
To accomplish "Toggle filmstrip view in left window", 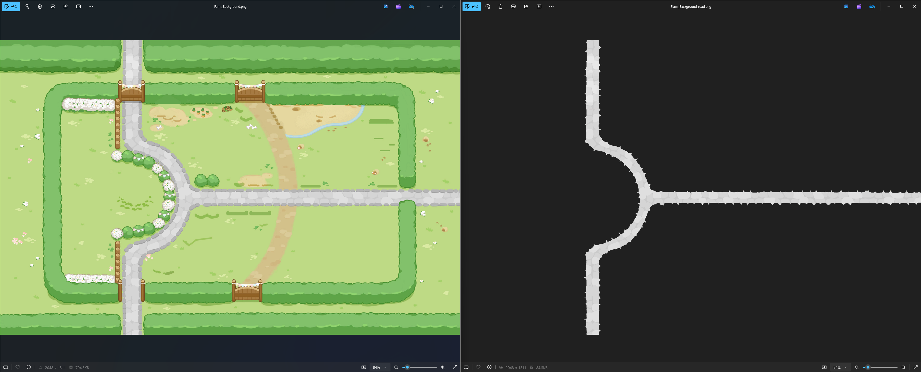I will [6, 367].
